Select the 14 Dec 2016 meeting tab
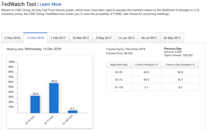The width and height of the screenshot is (207, 130). pyautogui.click(x=36, y=38)
